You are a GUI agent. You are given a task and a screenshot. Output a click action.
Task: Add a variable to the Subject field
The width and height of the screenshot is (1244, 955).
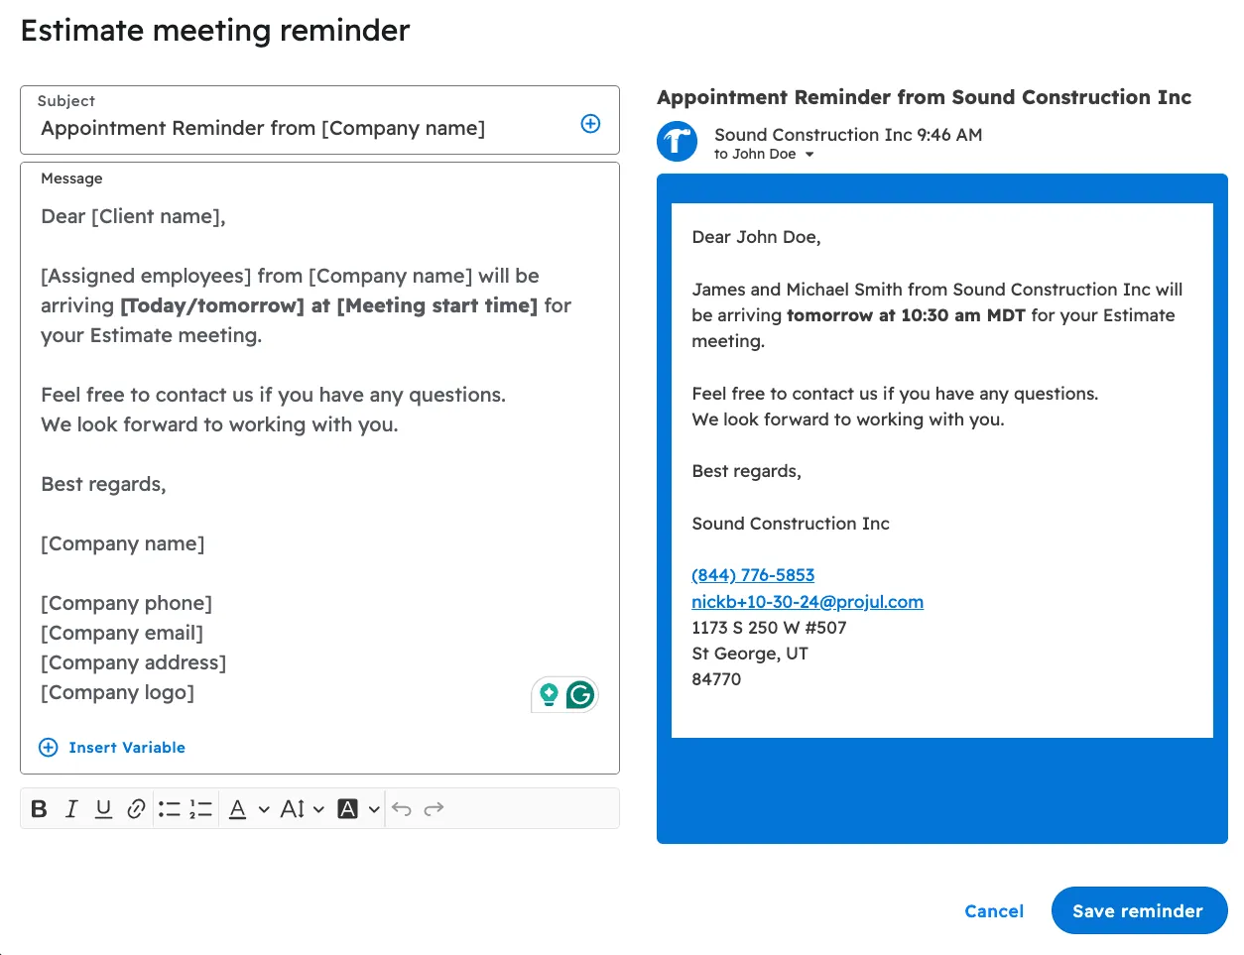tap(590, 123)
